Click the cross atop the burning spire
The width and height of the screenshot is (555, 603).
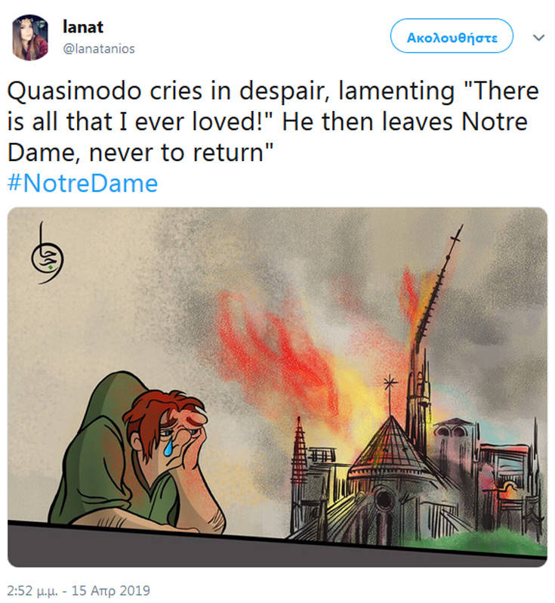455,237
